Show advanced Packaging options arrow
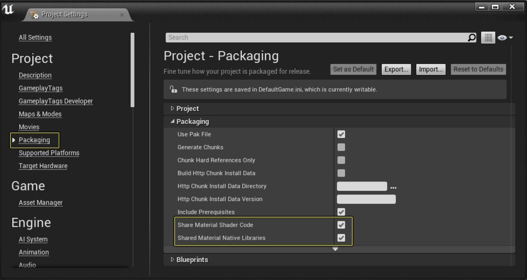The height and width of the screenshot is (280, 527). coord(335,249)
